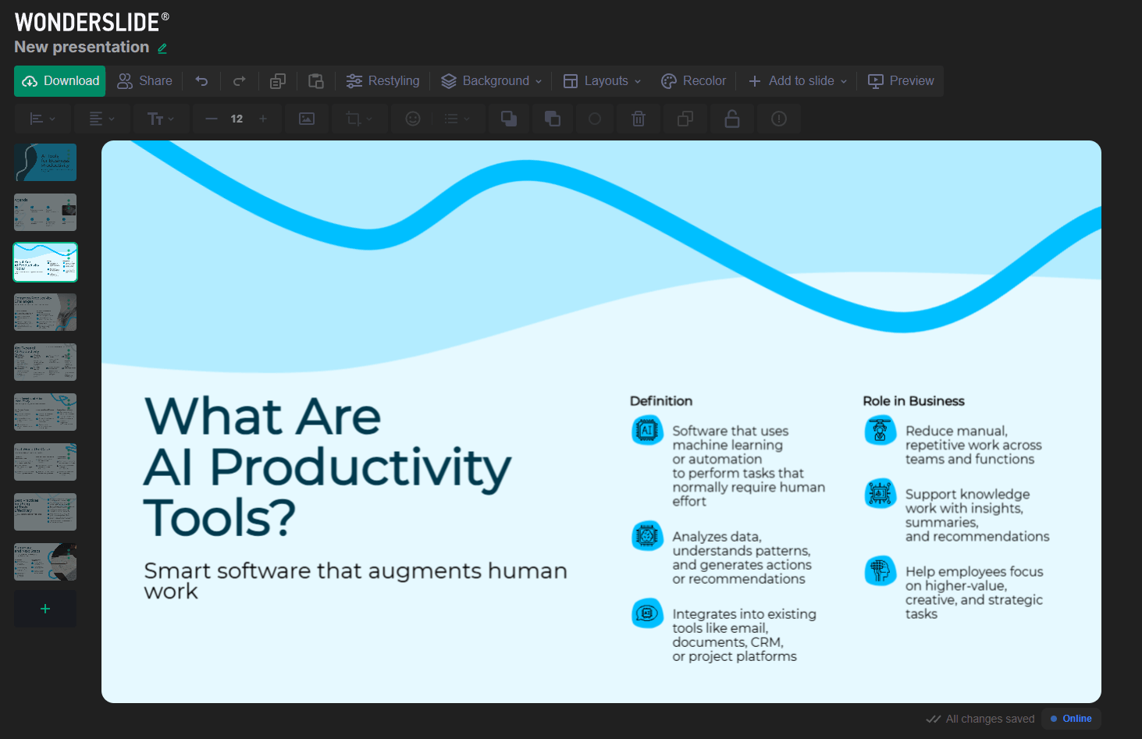Click the green Download button
Screen dimensions: 1142x739
[60, 81]
